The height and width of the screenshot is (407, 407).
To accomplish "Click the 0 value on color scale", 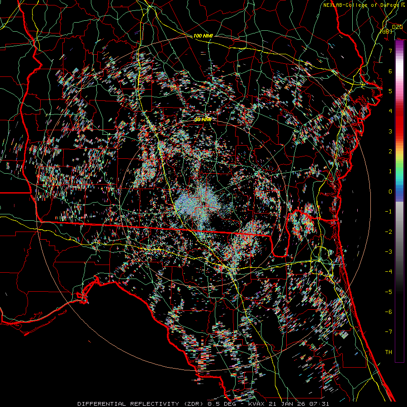I will click(390, 192).
